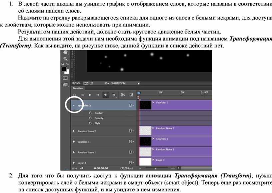Toggle audio mute speaker button

click(x=106, y=95)
